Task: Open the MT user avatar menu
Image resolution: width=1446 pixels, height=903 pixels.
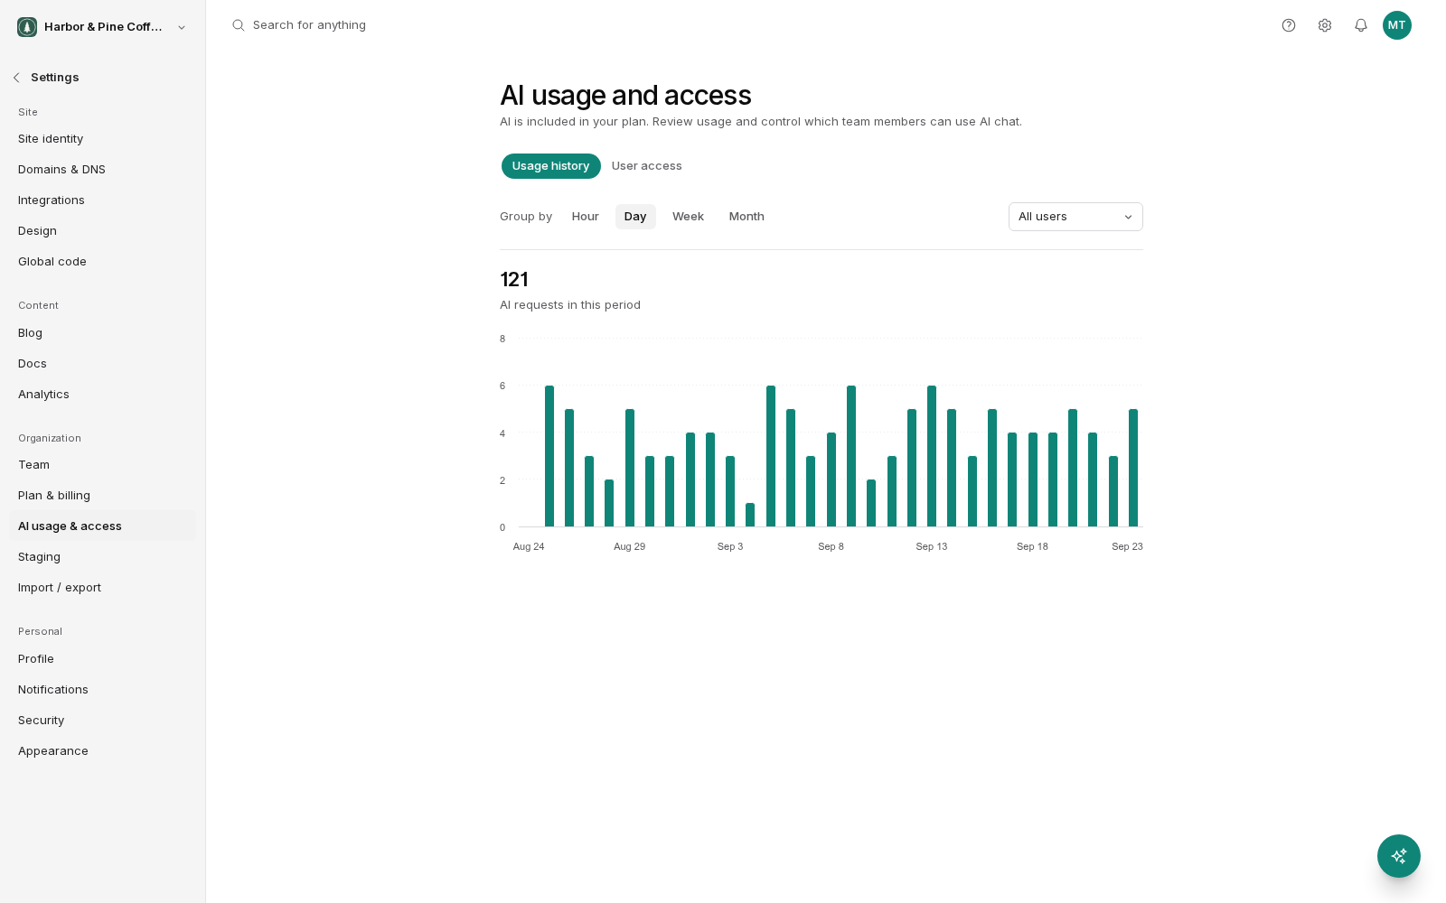Action: [1397, 25]
